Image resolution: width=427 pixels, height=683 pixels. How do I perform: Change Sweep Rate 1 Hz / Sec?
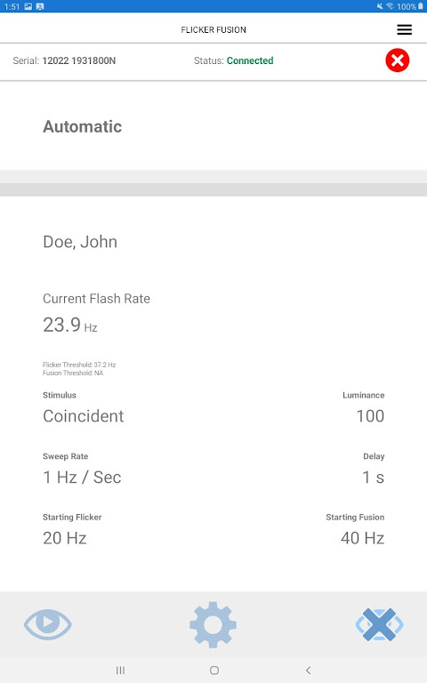pyautogui.click(x=82, y=477)
